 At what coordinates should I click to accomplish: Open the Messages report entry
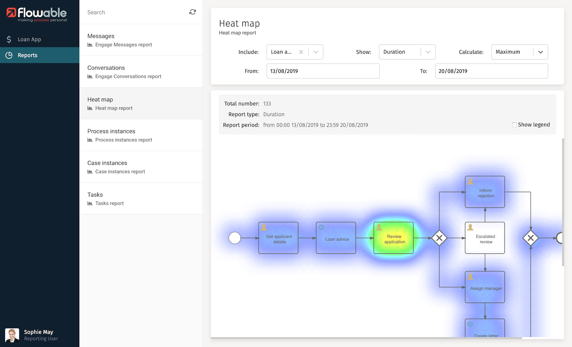pos(141,40)
